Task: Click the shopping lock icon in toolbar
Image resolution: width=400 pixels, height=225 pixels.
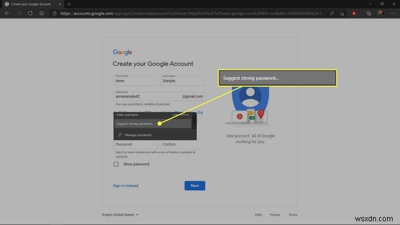Action: (x=342, y=14)
